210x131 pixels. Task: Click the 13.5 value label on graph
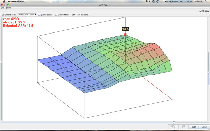pos(125,29)
